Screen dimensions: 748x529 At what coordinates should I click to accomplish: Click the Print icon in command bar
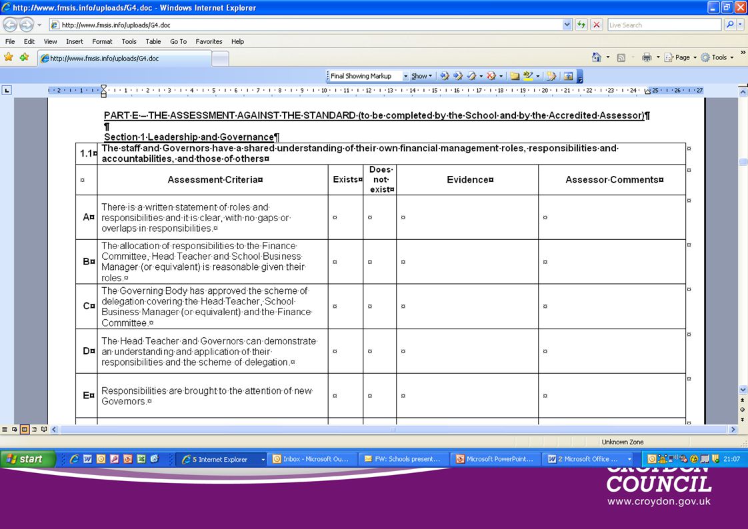coord(647,58)
